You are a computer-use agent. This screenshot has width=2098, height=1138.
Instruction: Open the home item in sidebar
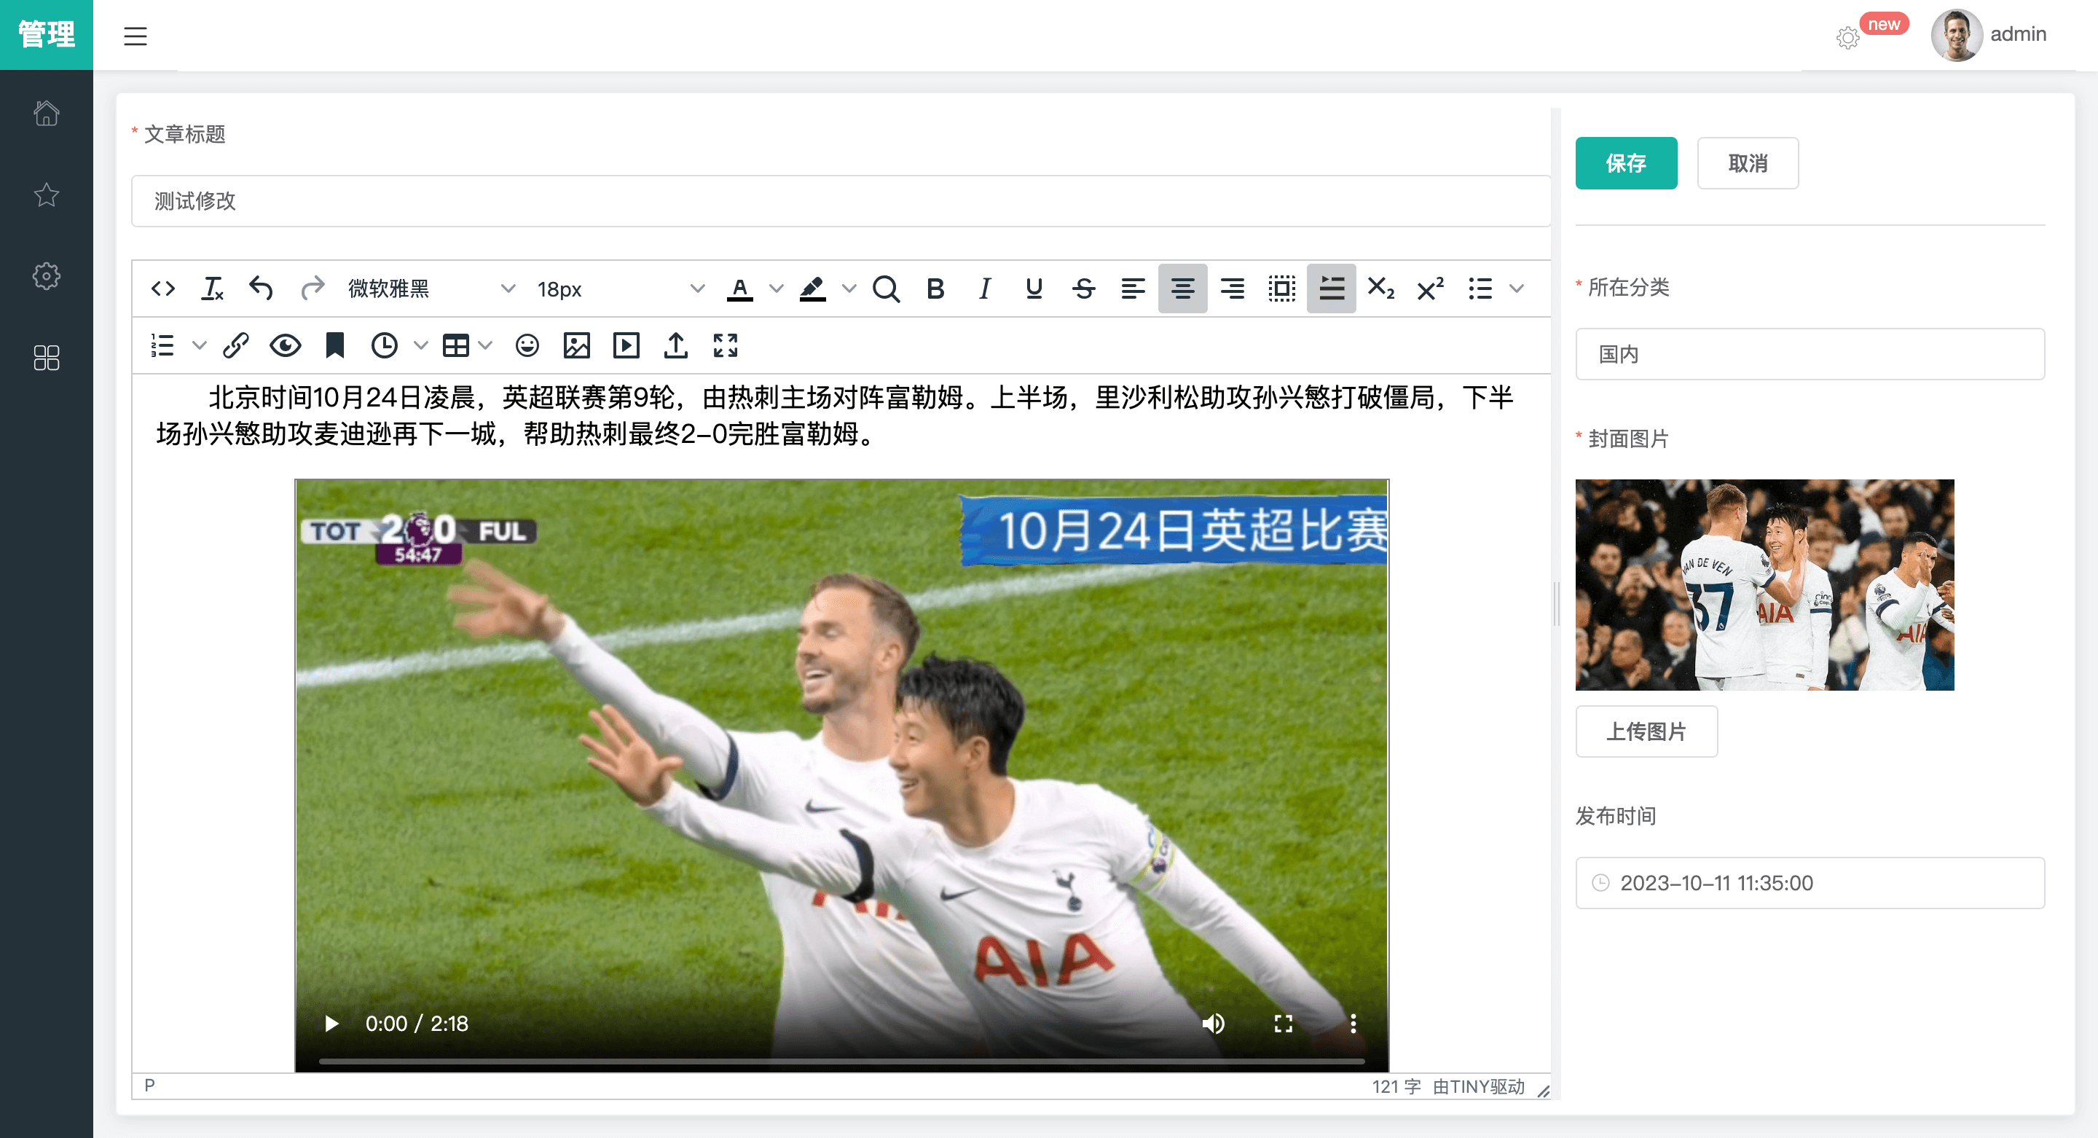(47, 112)
